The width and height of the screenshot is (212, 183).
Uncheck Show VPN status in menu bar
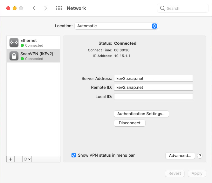click(74, 155)
